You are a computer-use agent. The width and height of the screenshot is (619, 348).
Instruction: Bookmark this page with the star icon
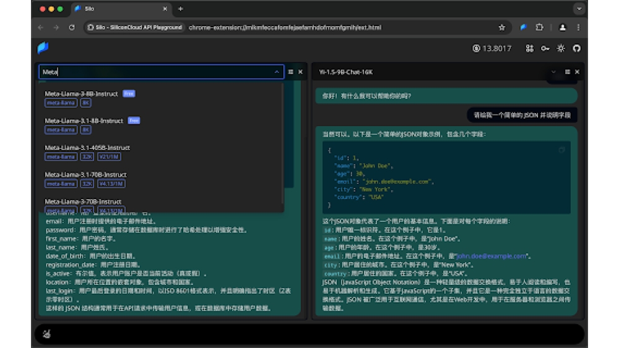pyautogui.click(x=502, y=27)
